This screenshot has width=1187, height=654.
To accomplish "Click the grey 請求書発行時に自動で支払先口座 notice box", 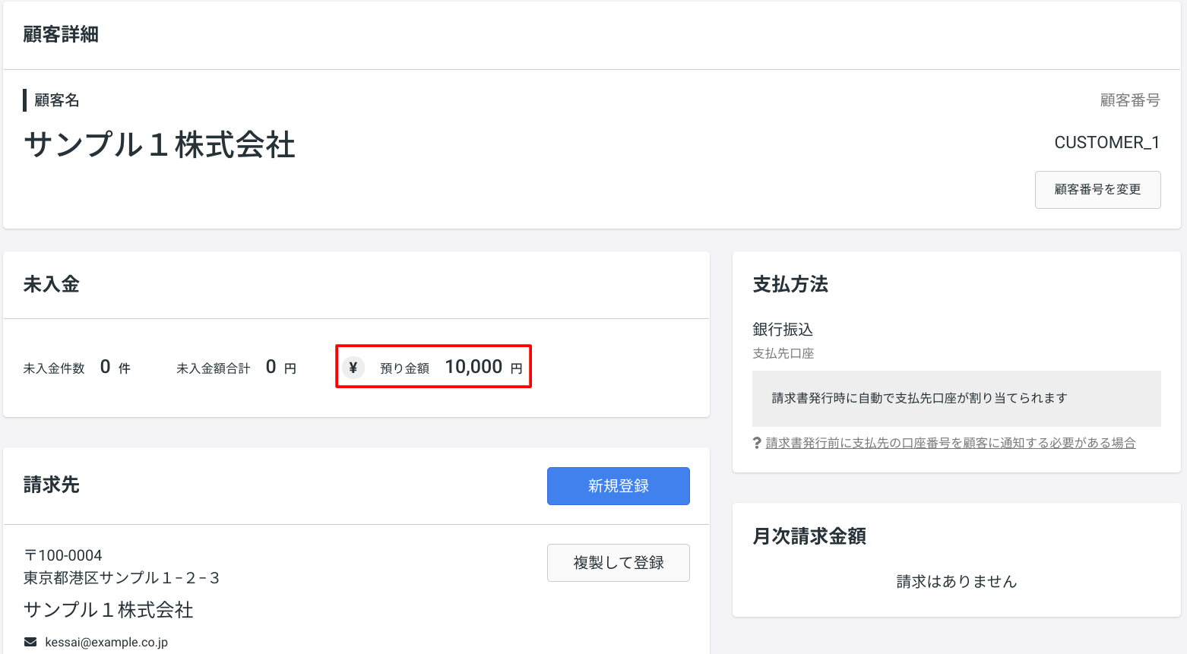I will [x=956, y=398].
